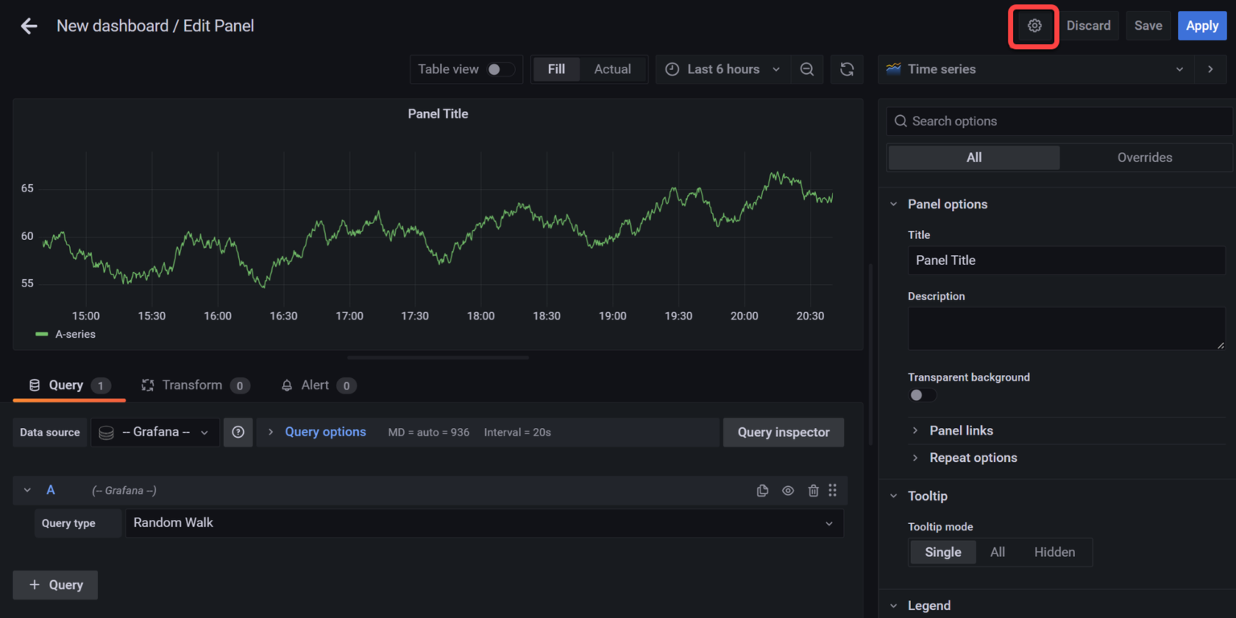Enable Transparent background
Screen dimensions: 1236x618
921,395
